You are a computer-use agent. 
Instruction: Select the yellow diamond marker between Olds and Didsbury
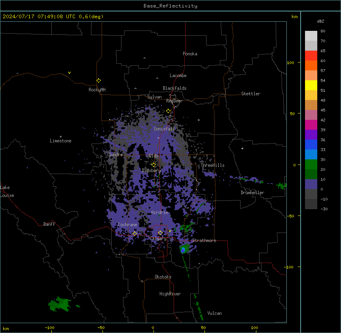point(153,165)
